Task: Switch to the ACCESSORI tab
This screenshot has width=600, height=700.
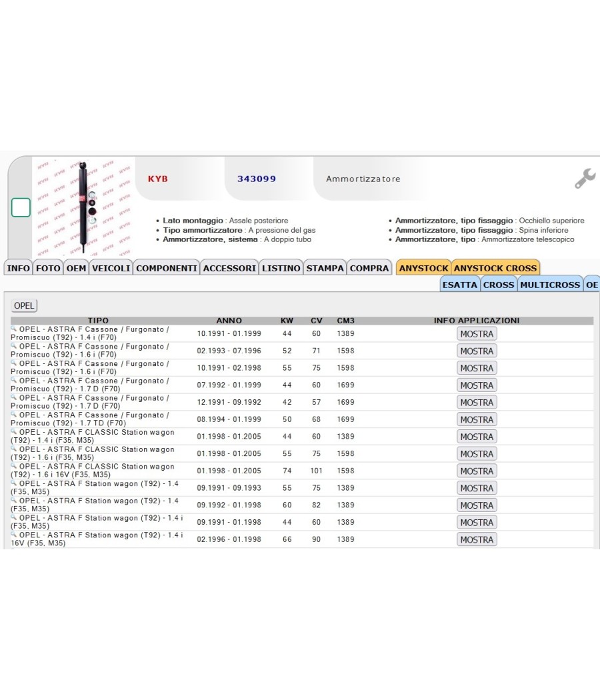Action: click(229, 268)
